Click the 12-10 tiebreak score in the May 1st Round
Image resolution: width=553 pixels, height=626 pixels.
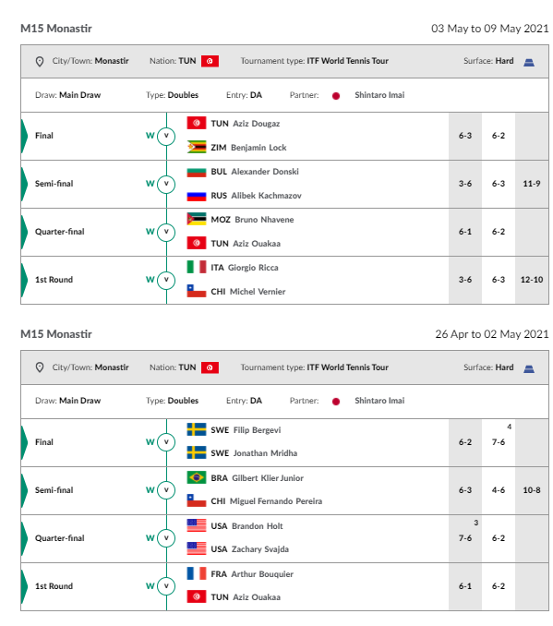(x=532, y=280)
